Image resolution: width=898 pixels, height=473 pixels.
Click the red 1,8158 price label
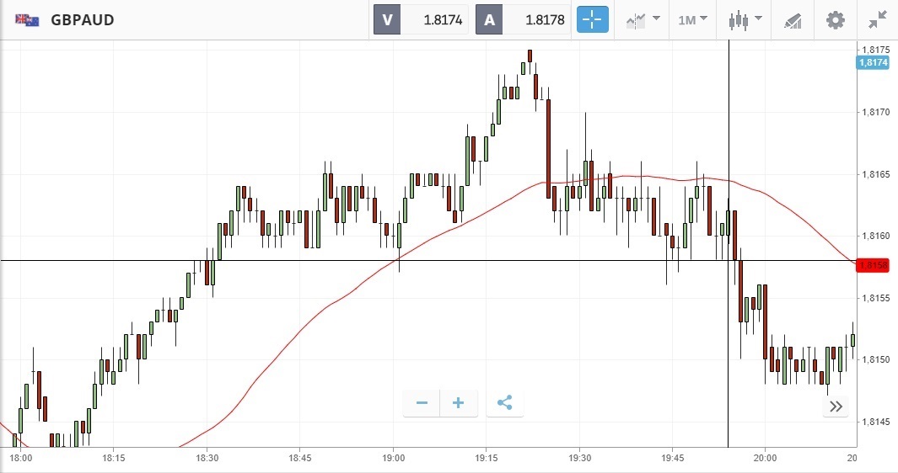pos(873,266)
